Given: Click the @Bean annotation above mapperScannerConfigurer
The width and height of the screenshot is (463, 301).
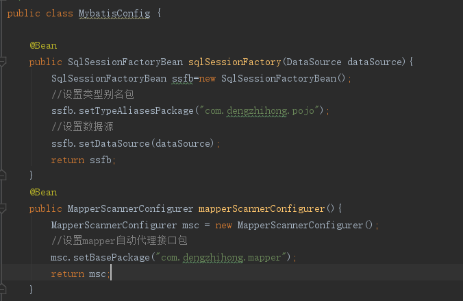Looking at the screenshot, I should click(x=43, y=193).
